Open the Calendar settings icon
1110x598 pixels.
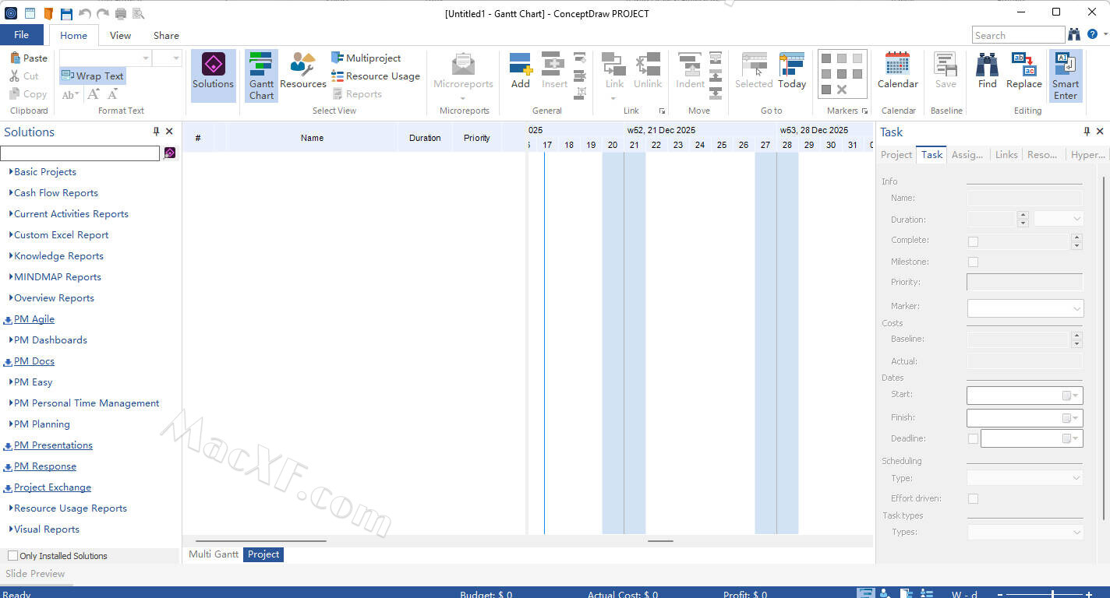[897, 65]
